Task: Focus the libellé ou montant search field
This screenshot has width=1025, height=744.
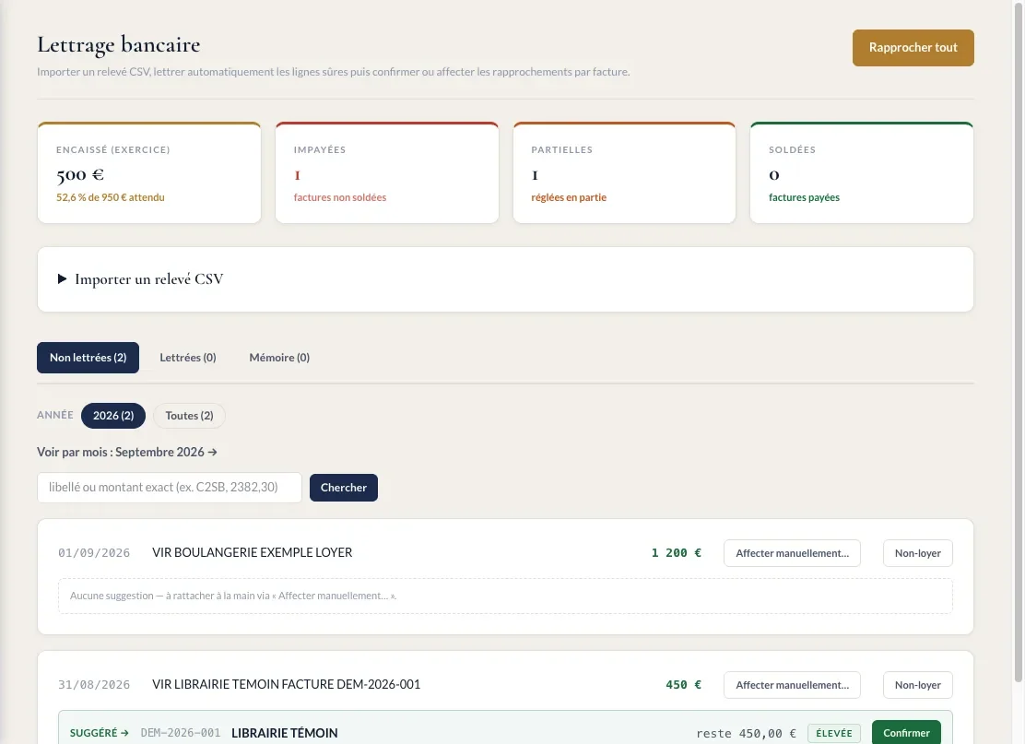Action: tap(170, 488)
